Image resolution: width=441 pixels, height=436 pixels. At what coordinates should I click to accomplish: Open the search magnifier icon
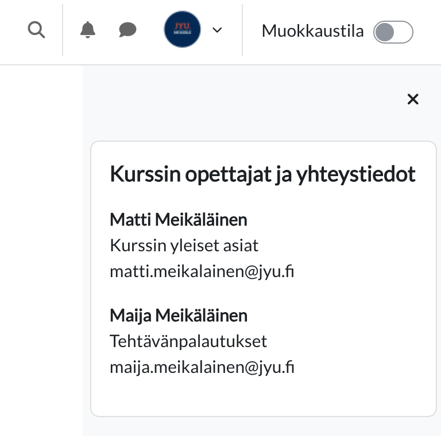36,30
